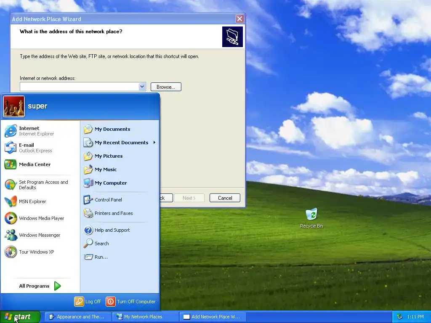Screen dimensions: 431x323
Task: Click the chess user account picture
Action: [x=14, y=106]
